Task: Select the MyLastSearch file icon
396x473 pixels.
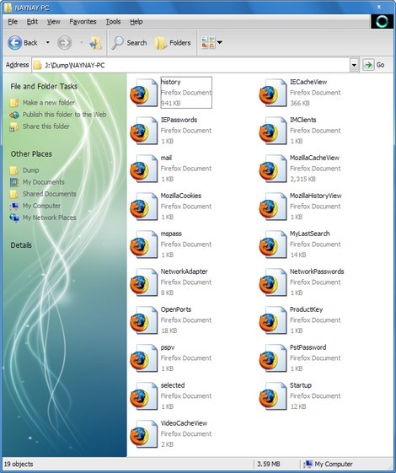Action: pos(273,245)
